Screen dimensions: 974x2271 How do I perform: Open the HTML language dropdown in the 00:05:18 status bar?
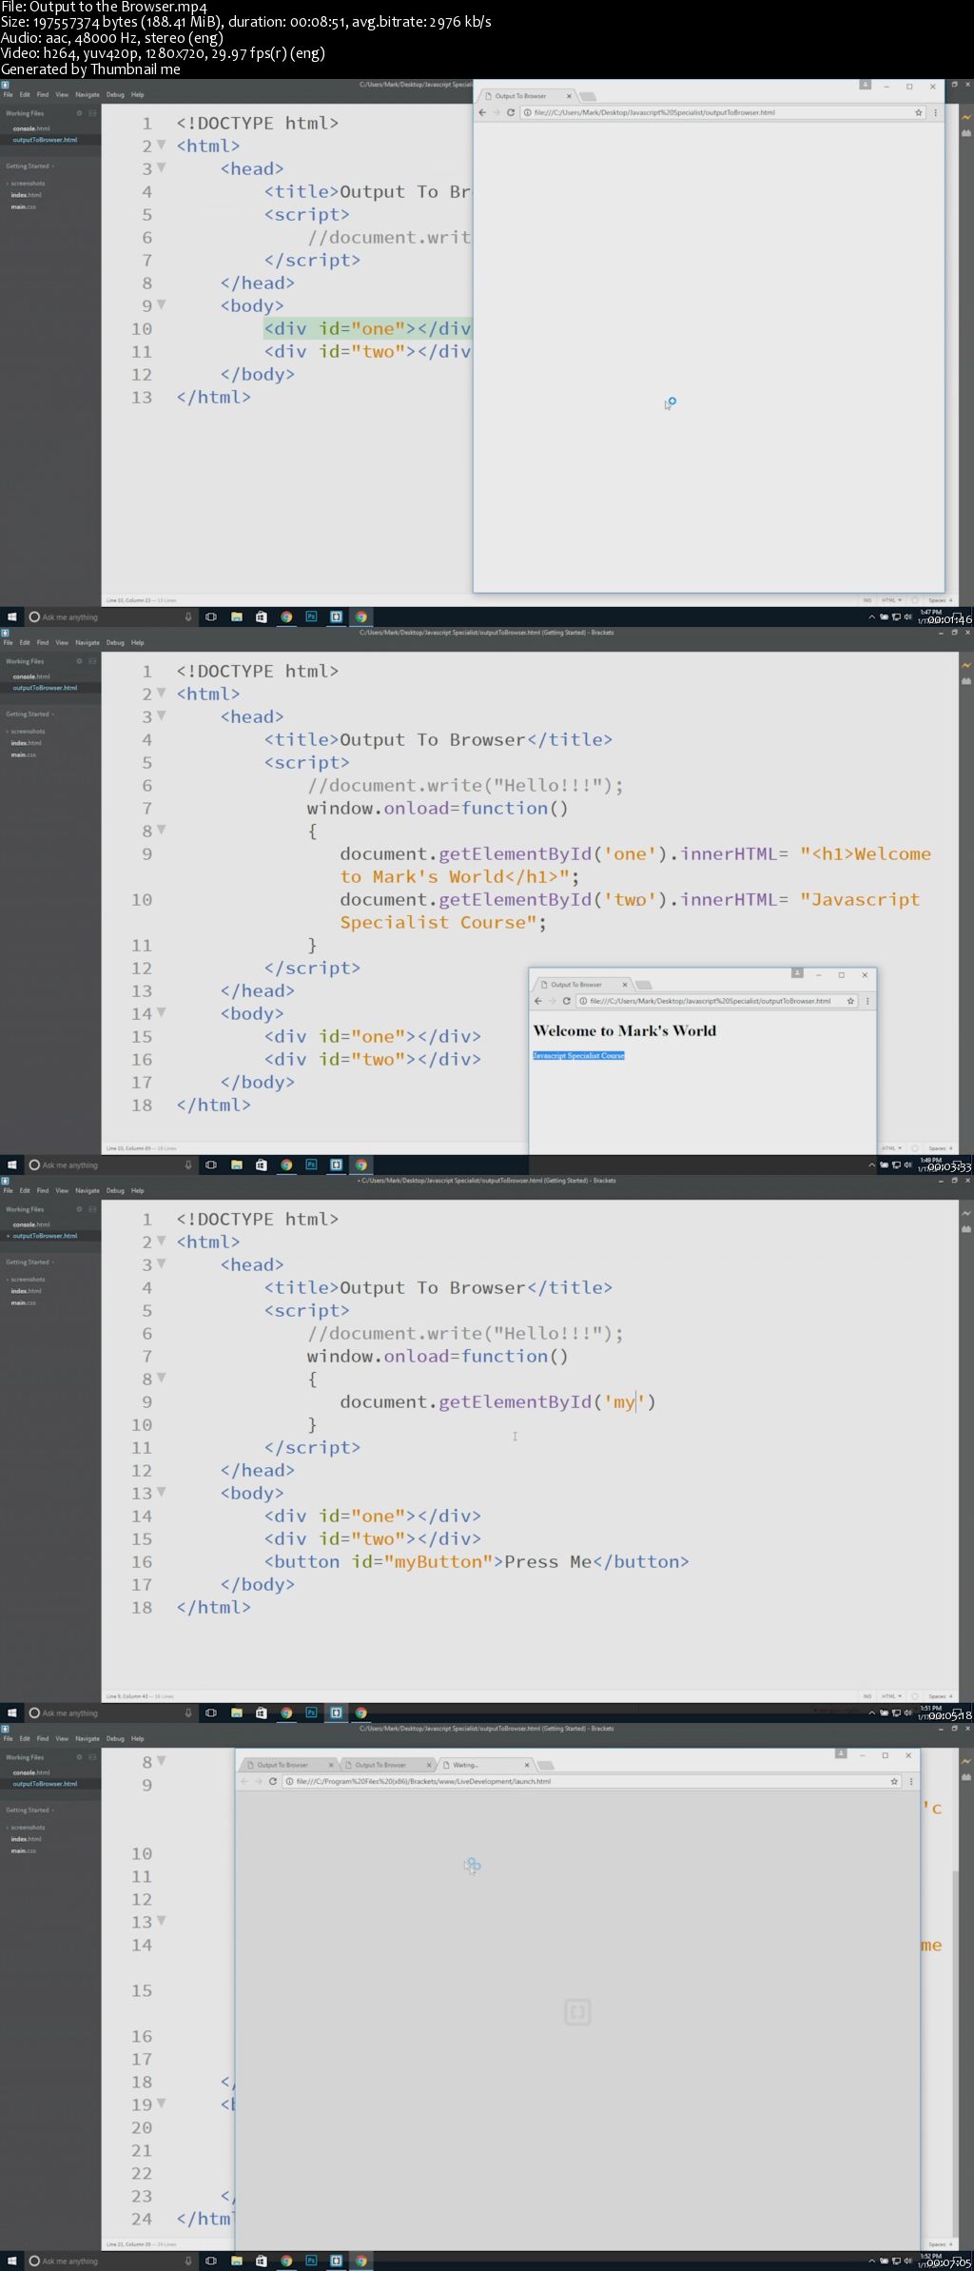891,1695
